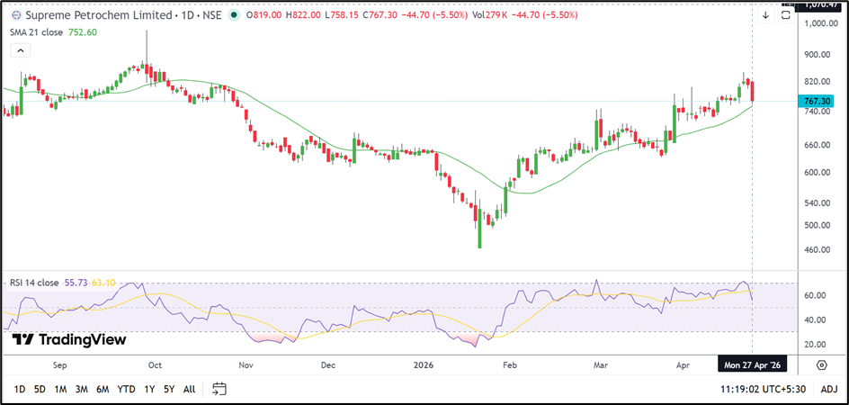Select the 5D time range

(40, 389)
